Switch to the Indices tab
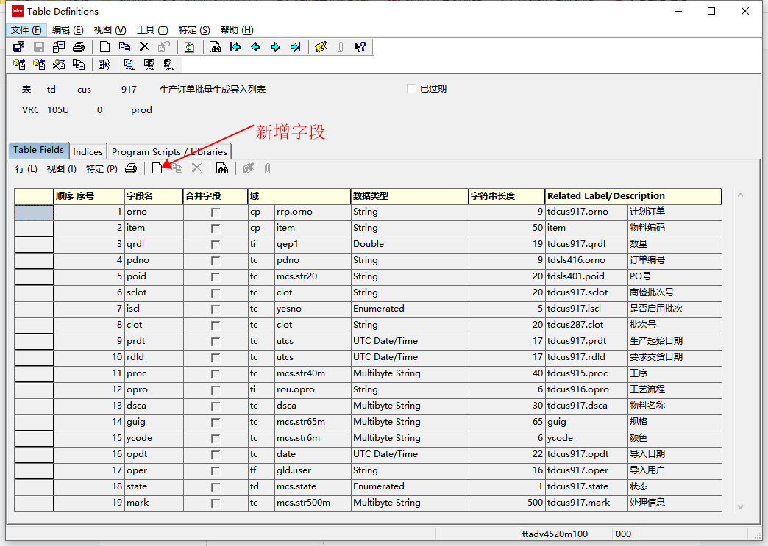Viewport: 768px width, 546px height. (88, 151)
